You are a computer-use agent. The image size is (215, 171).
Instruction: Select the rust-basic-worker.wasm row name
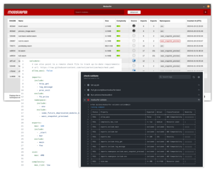tap(28, 36)
